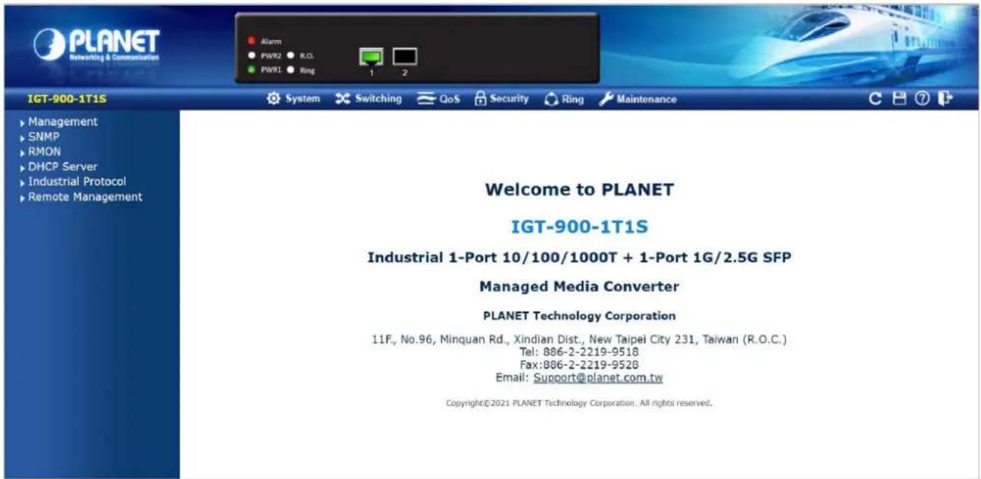Open the Maintenance menu
981x479 pixels.
point(637,98)
